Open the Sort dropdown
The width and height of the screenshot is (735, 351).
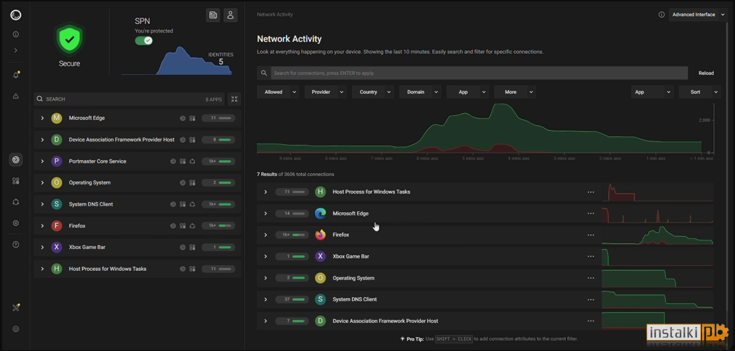click(x=700, y=92)
